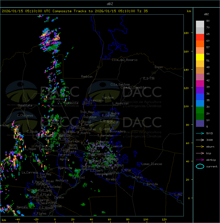
Task: Click the bip pink arrow legend icon
Action: pyautogui.click(x=200, y=153)
